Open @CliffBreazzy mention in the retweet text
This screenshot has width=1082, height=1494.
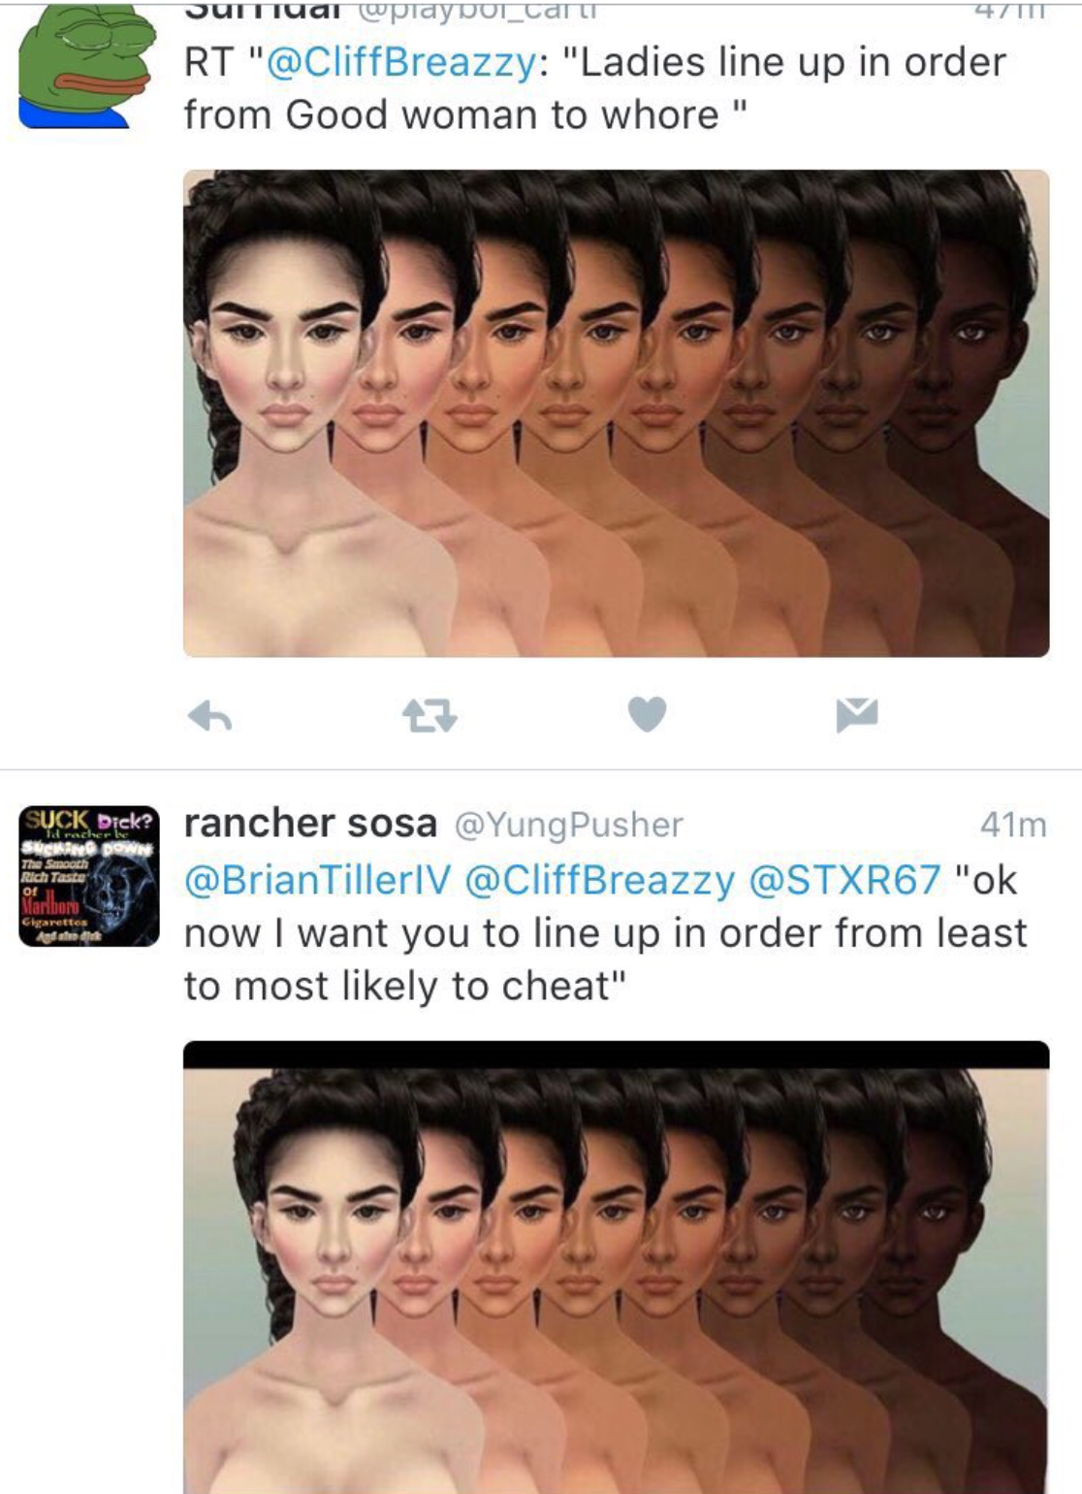coord(400,62)
